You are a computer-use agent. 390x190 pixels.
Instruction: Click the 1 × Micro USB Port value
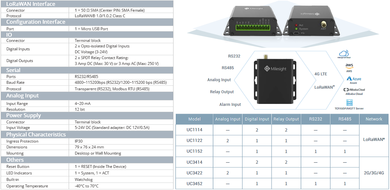91,29
